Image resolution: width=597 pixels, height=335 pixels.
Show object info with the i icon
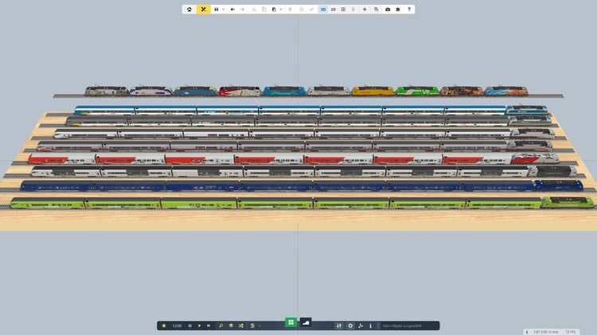pos(370,326)
